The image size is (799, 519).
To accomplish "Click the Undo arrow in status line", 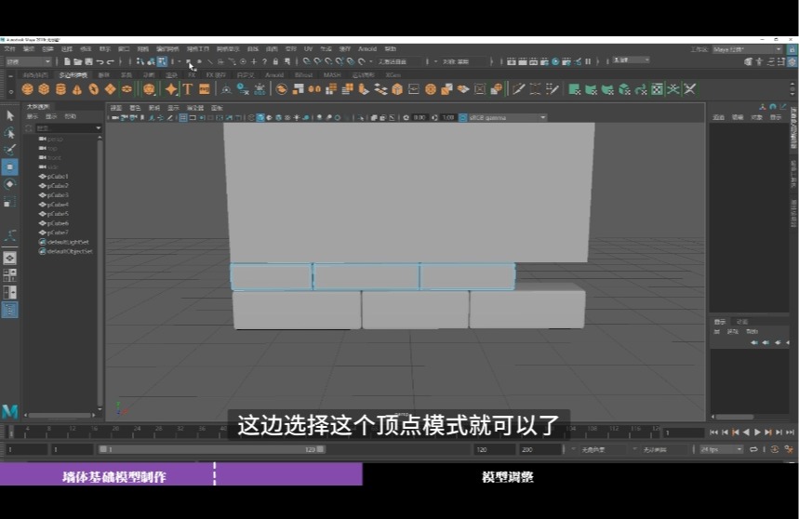I will click(100, 61).
